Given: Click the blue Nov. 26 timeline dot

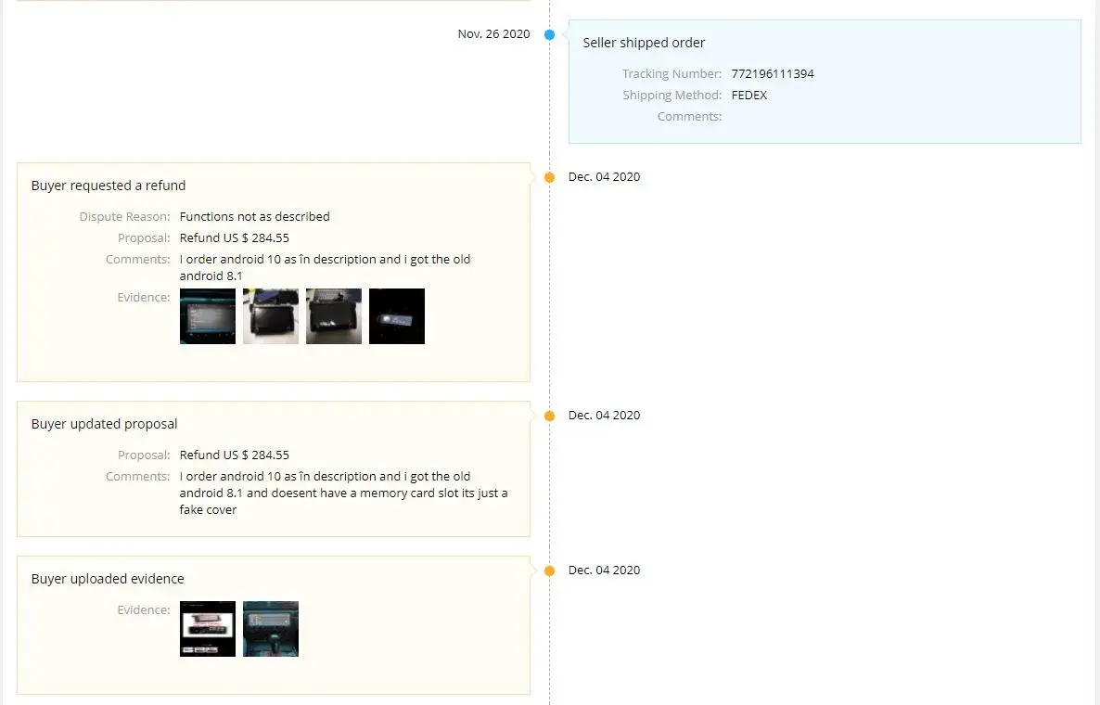Looking at the screenshot, I should [x=549, y=34].
